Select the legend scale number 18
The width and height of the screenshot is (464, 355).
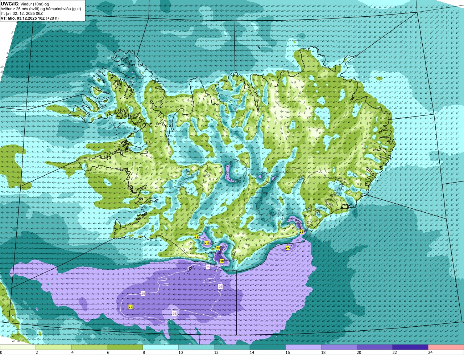pyautogui.click(x=323, y=352)
